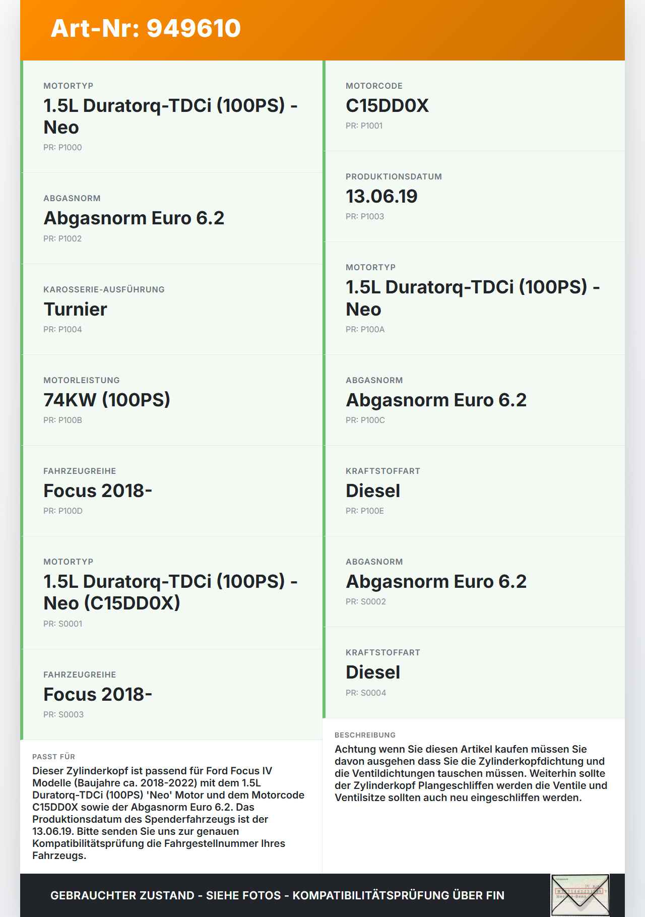
Task: Click the 'PASST FÜR' heading
Action: [53, 757]
